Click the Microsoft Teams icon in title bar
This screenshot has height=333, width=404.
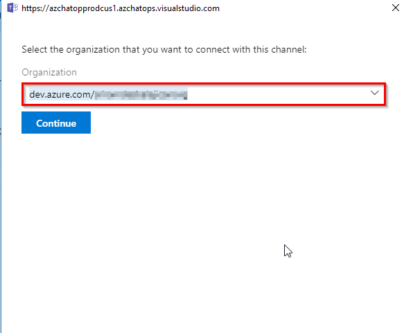12,8
